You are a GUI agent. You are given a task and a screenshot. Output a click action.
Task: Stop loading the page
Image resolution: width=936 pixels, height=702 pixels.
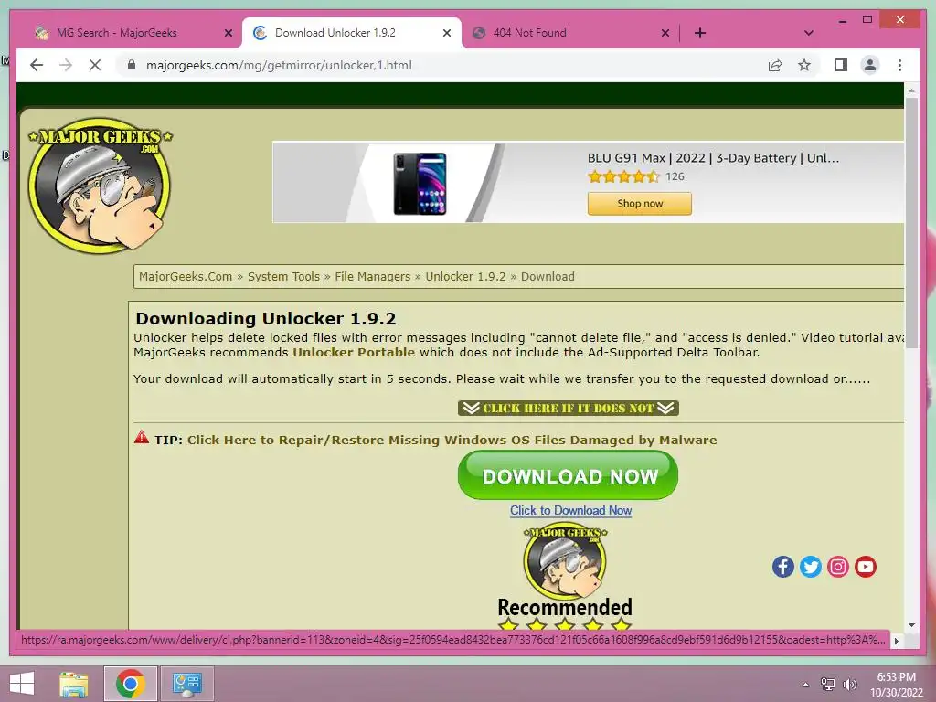(95, 65)
